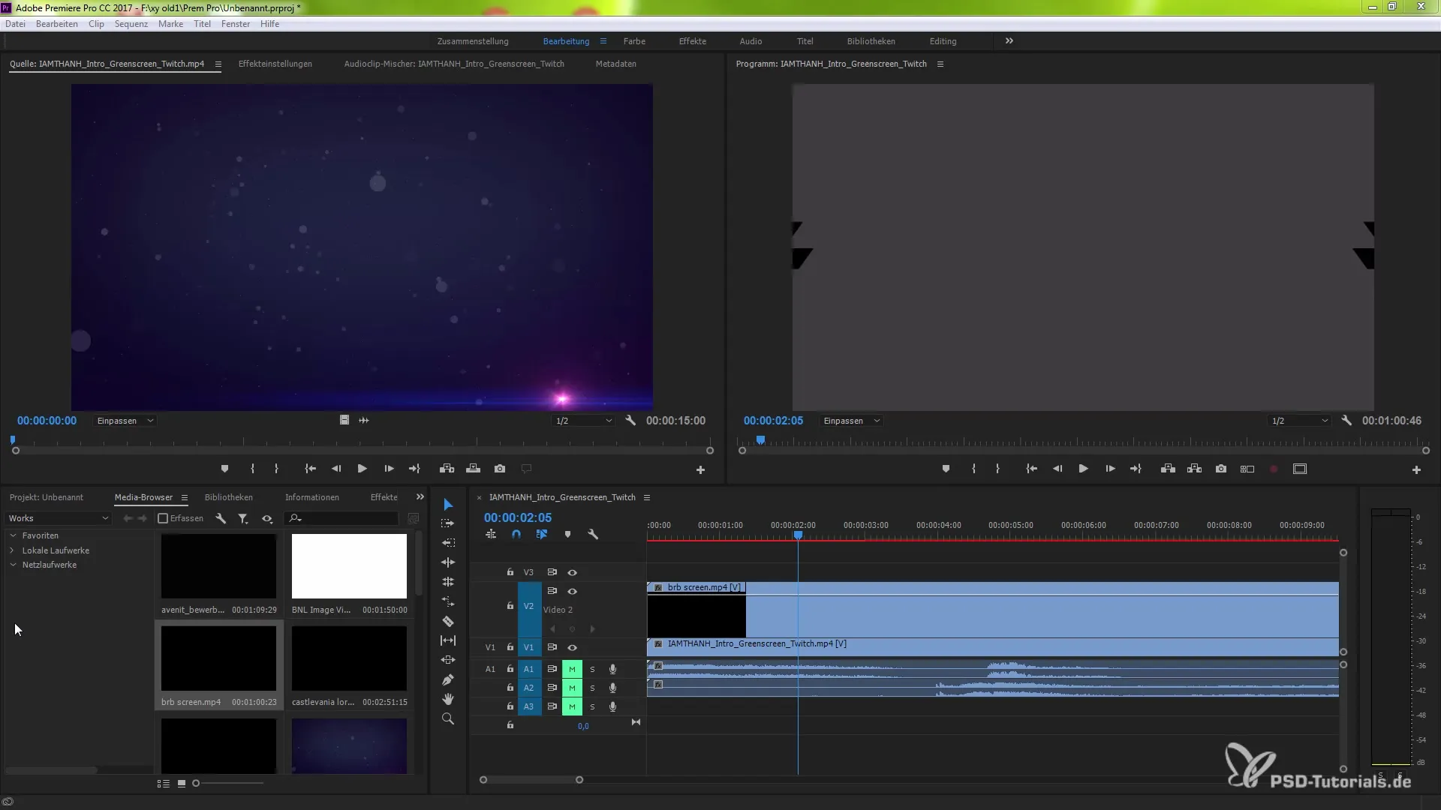Select brb screen.mp4 thumbnail
This screenshot has width=1441, height=810.
point(218,658)
